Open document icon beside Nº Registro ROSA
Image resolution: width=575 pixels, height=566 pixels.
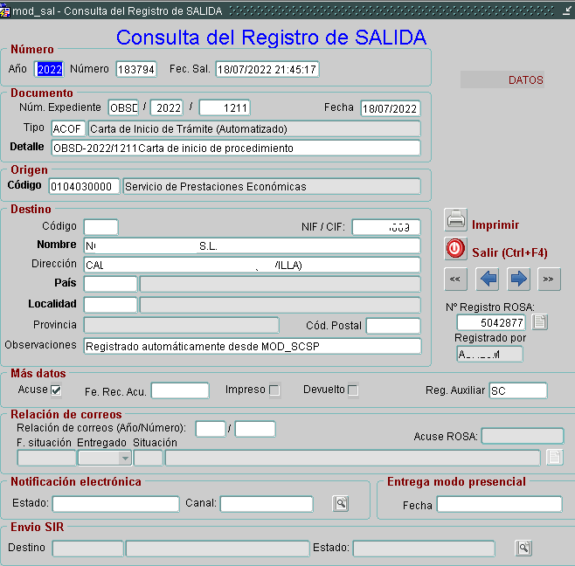click(540, 321)
